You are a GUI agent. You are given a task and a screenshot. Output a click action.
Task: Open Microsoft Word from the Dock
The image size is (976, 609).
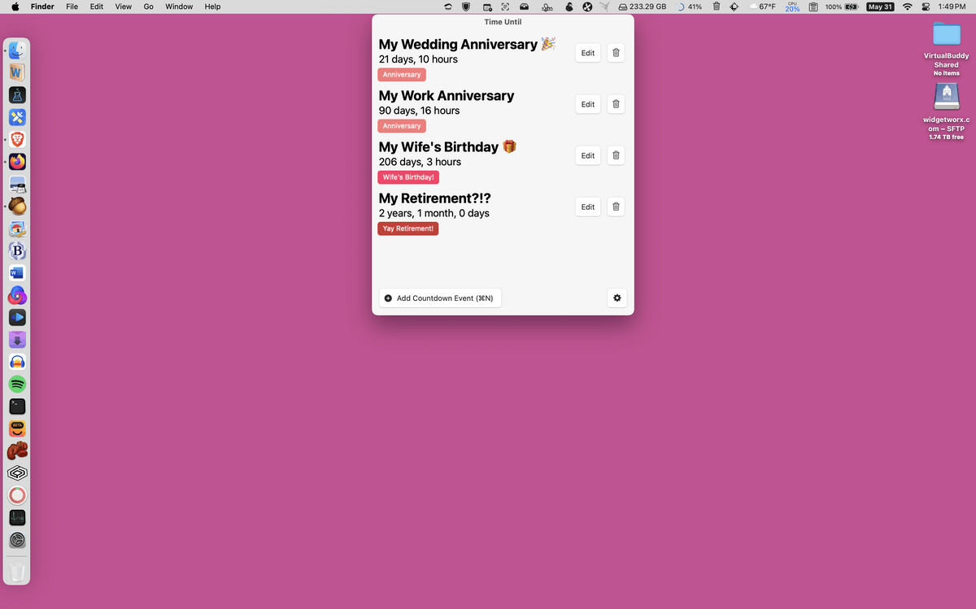[x=17, y=272]
